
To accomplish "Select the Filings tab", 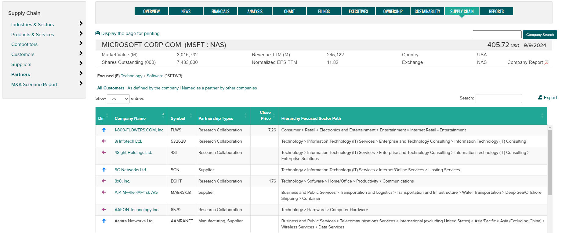I will point(324,11).
